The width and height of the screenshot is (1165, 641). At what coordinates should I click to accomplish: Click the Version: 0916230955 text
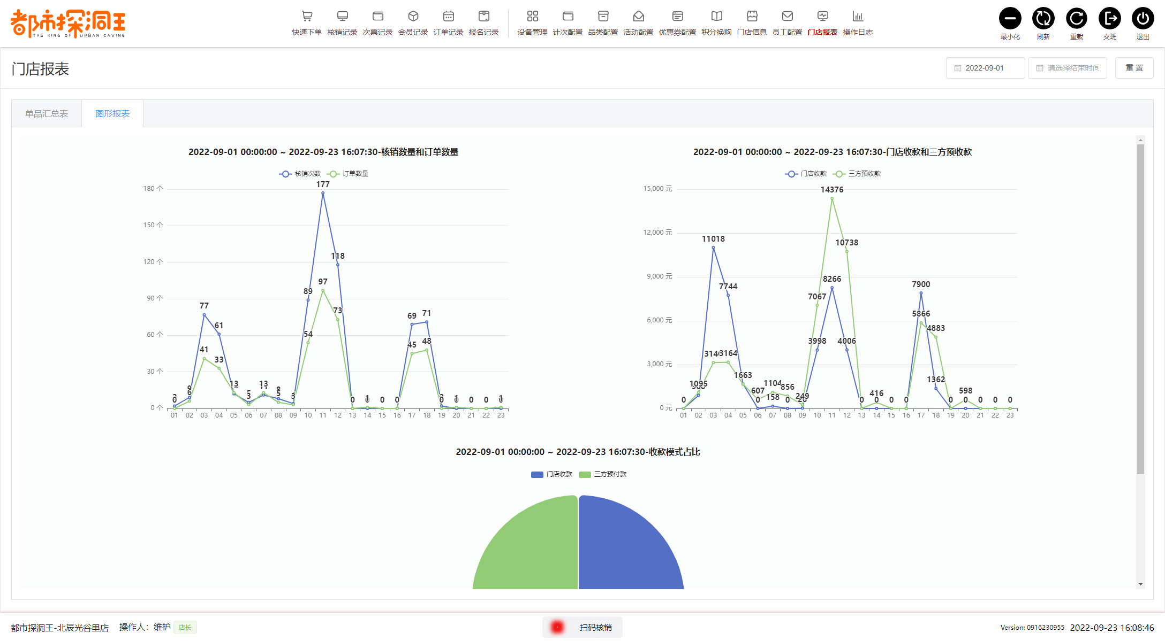[1032, 628]
